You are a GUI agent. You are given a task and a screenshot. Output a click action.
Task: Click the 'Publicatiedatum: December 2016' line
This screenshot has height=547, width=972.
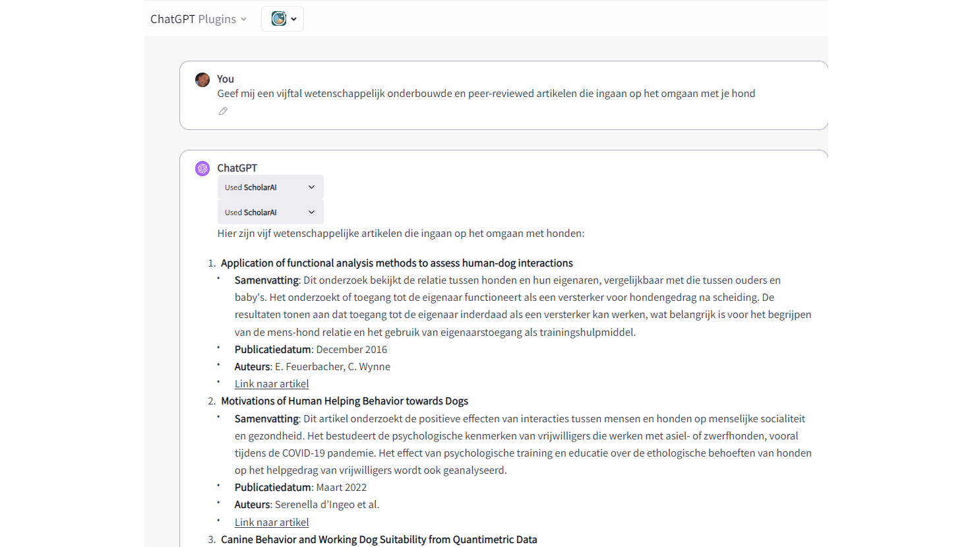[x=311, y=350]
